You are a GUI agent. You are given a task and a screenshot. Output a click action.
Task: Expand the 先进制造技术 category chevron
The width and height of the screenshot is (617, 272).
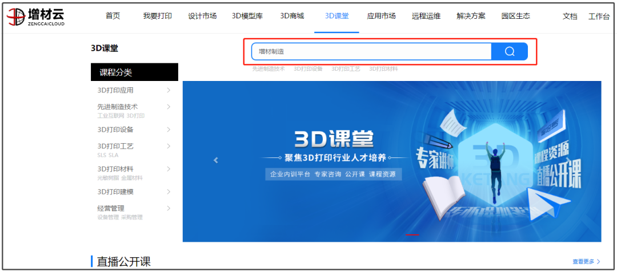tap(169, 107)
